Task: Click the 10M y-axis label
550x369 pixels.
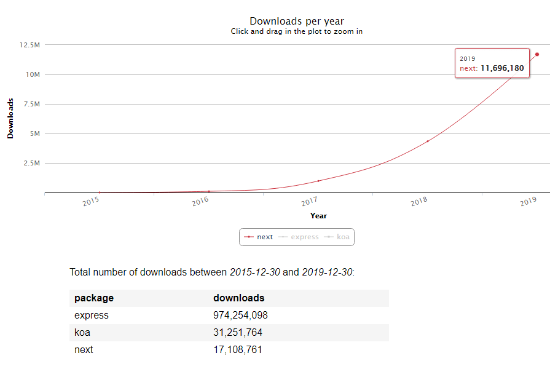Action: click(x=33, y=74)
